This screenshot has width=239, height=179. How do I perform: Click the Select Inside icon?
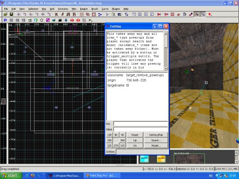[74, 14]
